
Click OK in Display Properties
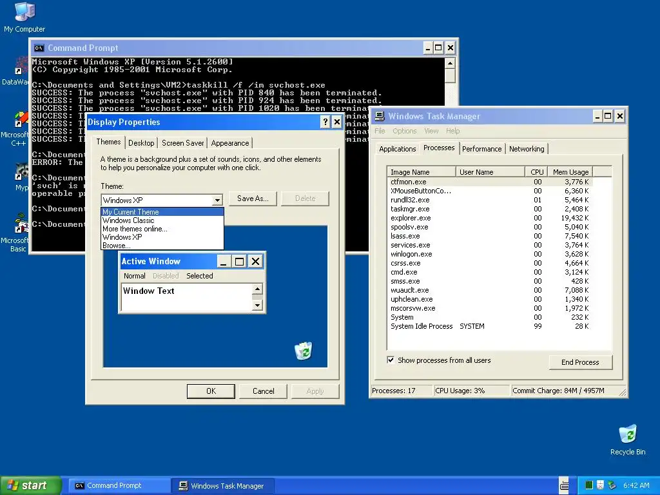(x=211, y=391)
